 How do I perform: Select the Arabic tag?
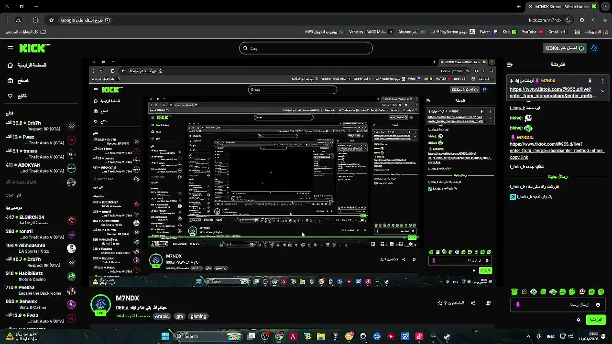point(162,316)
